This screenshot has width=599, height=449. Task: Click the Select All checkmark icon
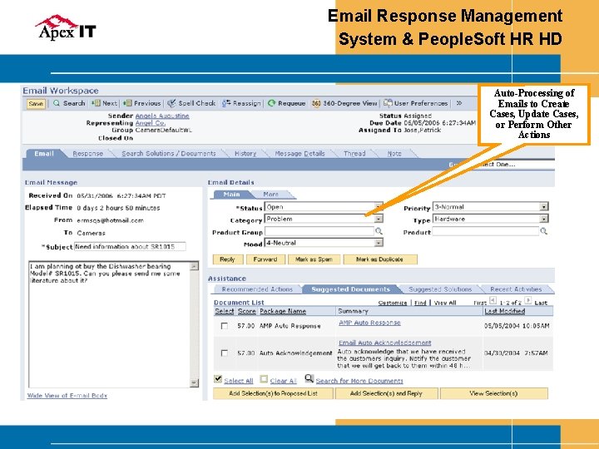(x=218, y=379)
